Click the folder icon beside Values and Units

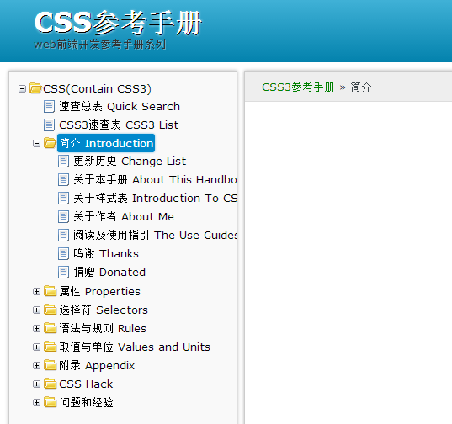51,347
